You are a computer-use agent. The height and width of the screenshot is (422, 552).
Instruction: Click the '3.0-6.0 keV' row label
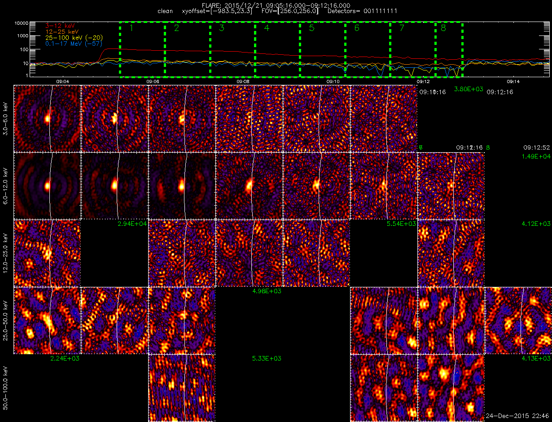coord(5,118)
